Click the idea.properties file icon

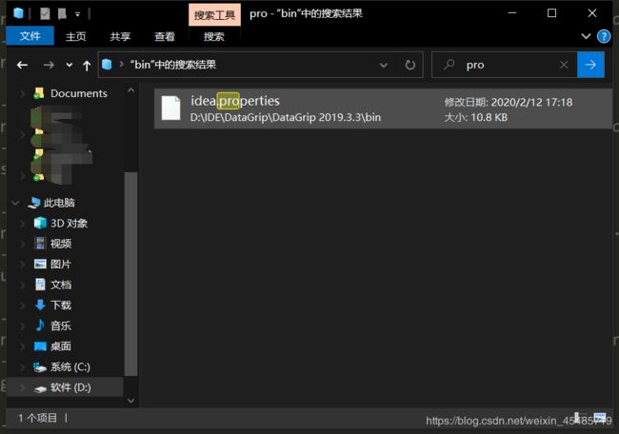(x=170, y=108)
